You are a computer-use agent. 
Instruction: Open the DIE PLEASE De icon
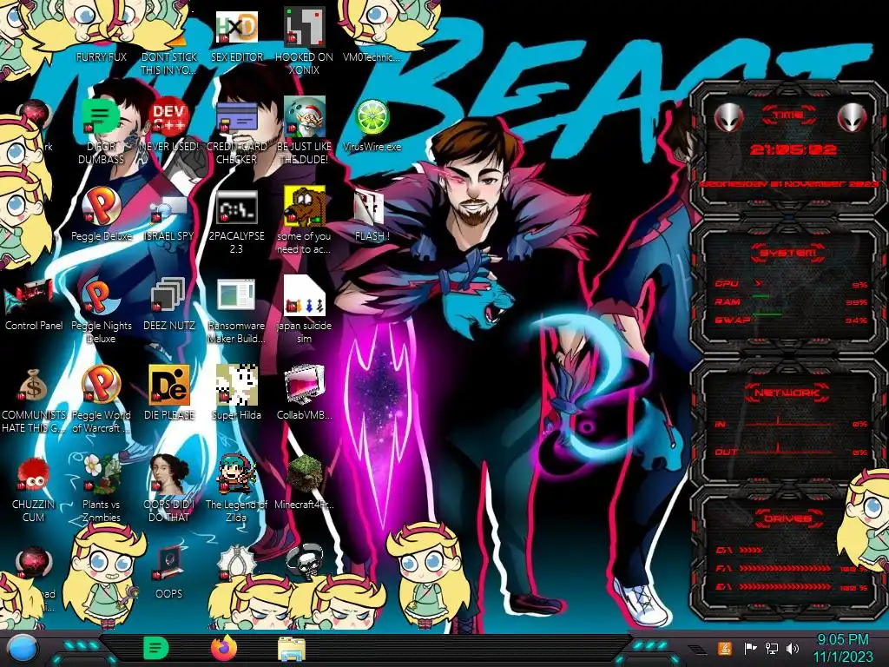click(x=169, y=386)
